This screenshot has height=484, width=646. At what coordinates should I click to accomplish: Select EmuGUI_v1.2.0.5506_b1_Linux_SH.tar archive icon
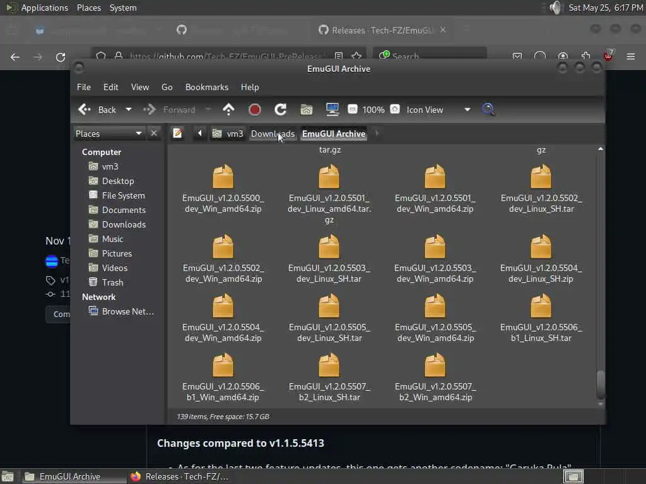[x=541, y=306]
